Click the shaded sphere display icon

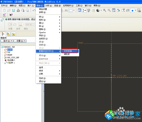[98, 10]
